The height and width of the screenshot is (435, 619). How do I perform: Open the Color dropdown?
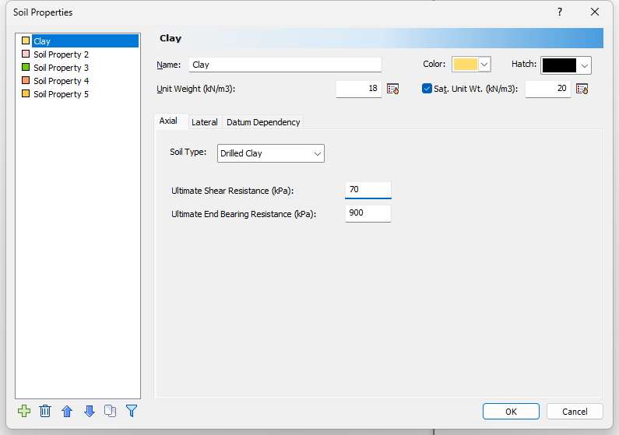pyautogui.click(x=484, y=65)
